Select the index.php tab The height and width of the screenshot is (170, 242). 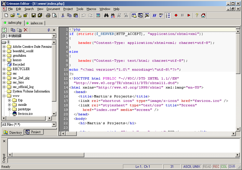13,23
